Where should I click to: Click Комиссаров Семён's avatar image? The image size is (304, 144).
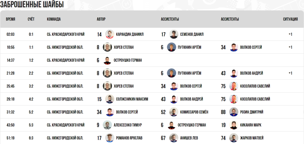[174, 112]
